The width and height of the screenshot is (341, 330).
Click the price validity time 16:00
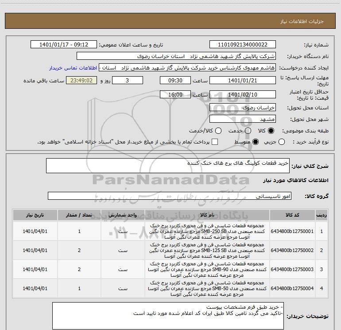pos(175,94)
